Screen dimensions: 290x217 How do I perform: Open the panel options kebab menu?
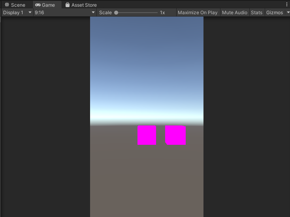287,5
